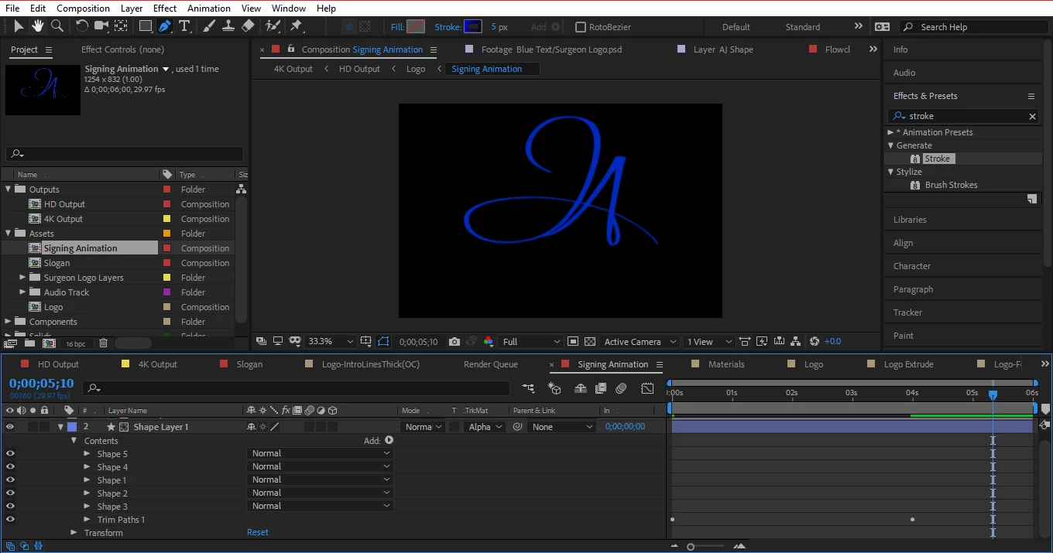Viewport: 1053px width, 553px height.
Task: Select the Rotation tool
Action: (81, 26)
